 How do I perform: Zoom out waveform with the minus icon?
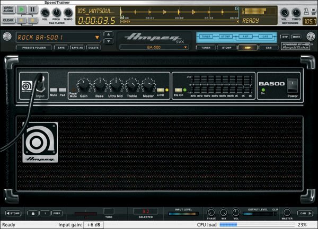[122, 21]
